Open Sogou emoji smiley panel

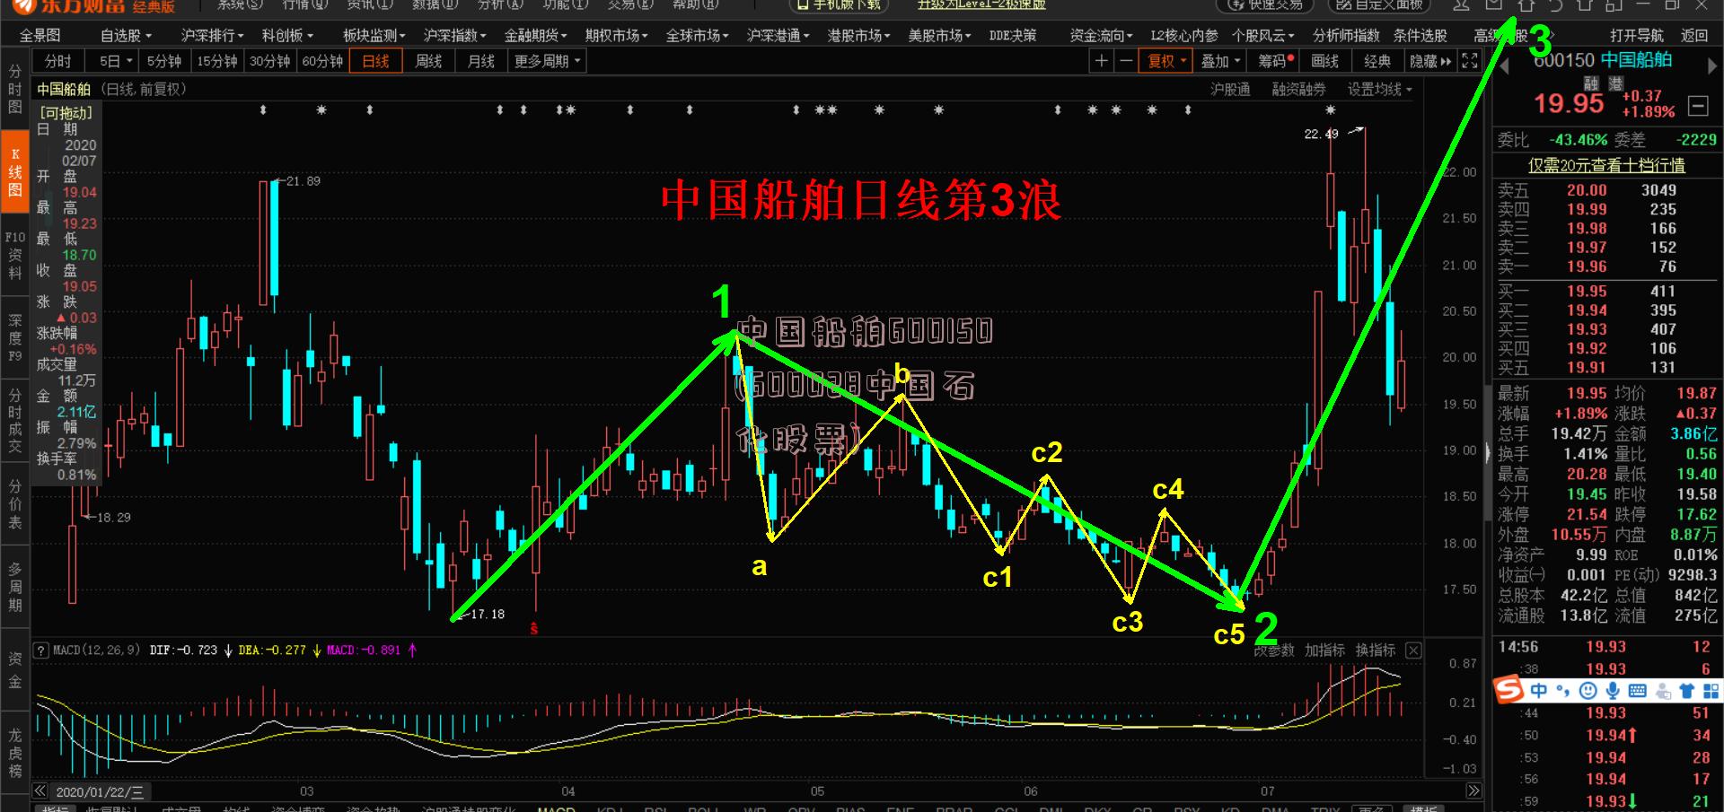click(x=1588, y=690)
